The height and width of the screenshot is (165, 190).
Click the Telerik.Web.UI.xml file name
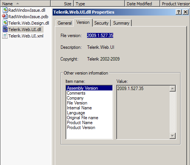pos(26,36)
